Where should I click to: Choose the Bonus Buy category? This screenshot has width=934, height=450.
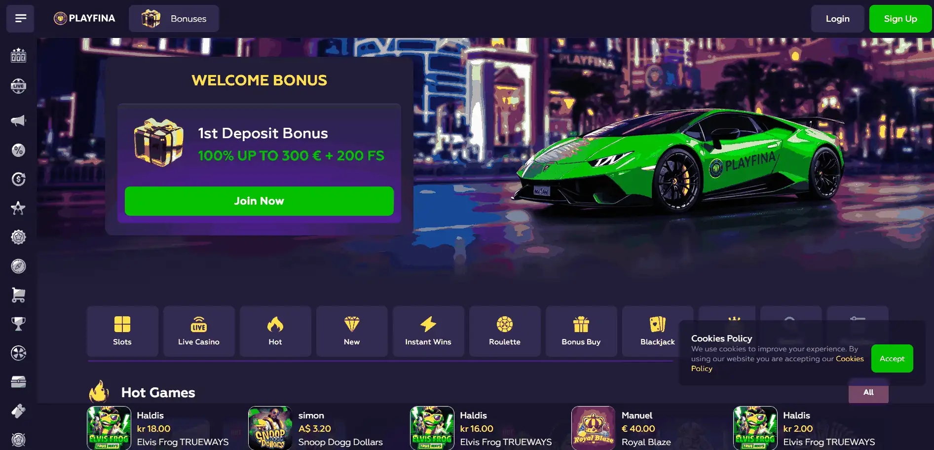(x=581, y=331)
